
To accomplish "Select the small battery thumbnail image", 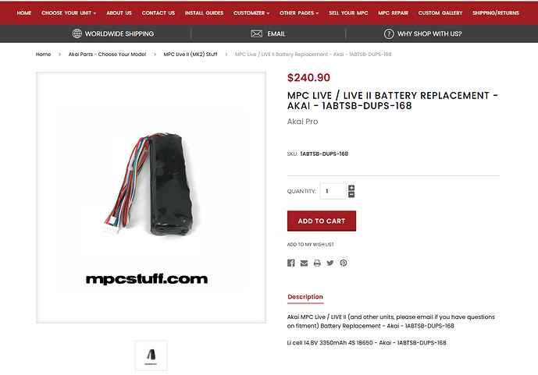I will [x=151, y=355].
